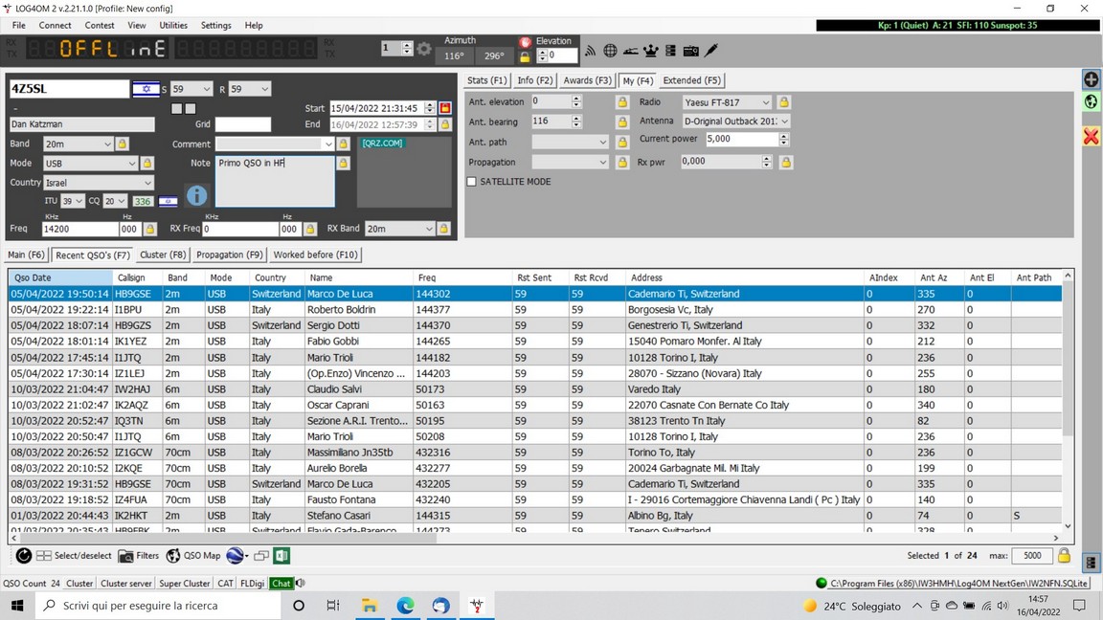Click the crown awards icon in toolbar
This screenshot has height=620, width=1103.
pyautogui.click(x=651, y=51)
